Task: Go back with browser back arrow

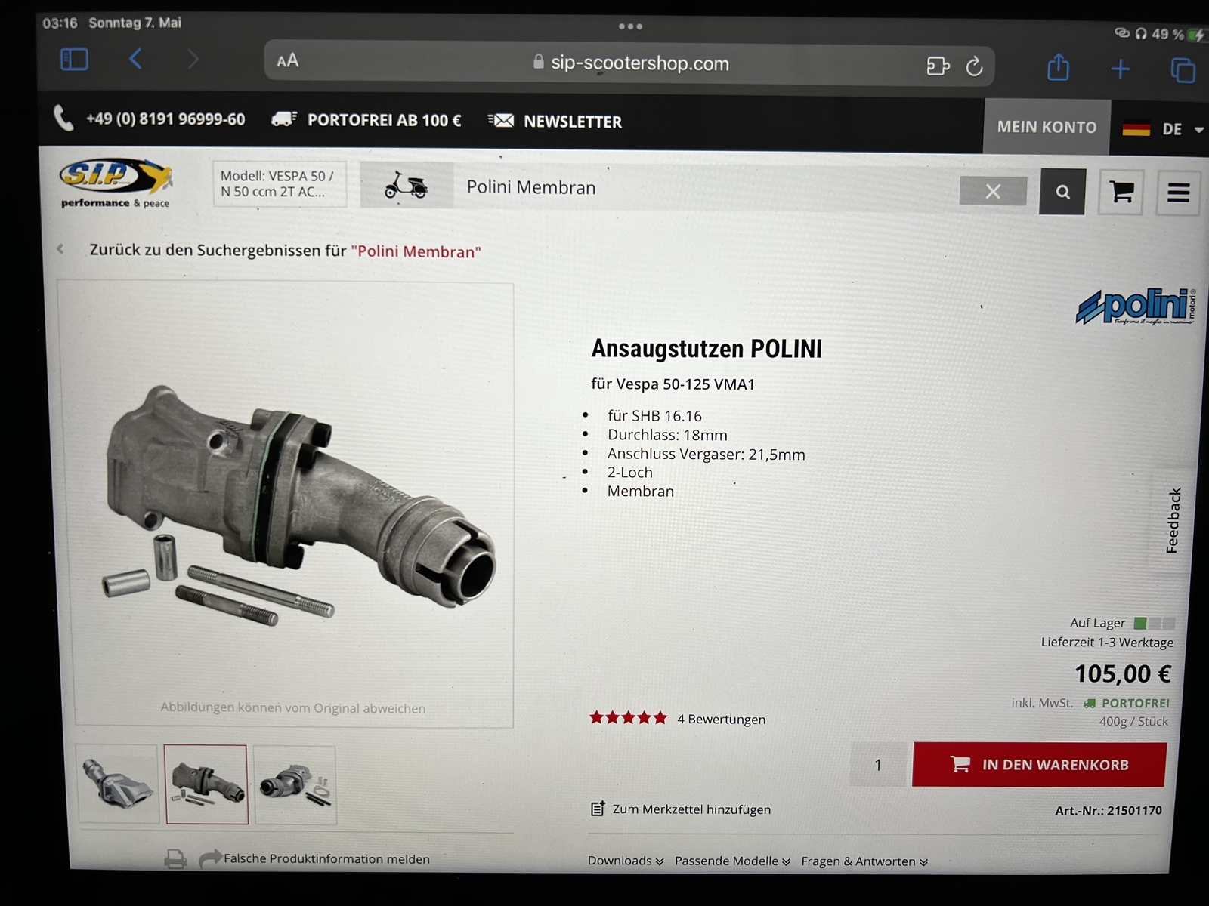Action: point(135,59)
